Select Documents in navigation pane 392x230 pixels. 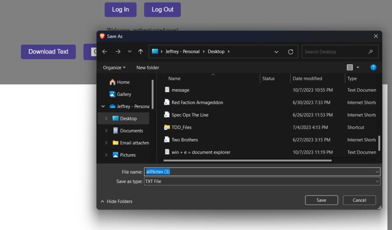tap(128, 130)
